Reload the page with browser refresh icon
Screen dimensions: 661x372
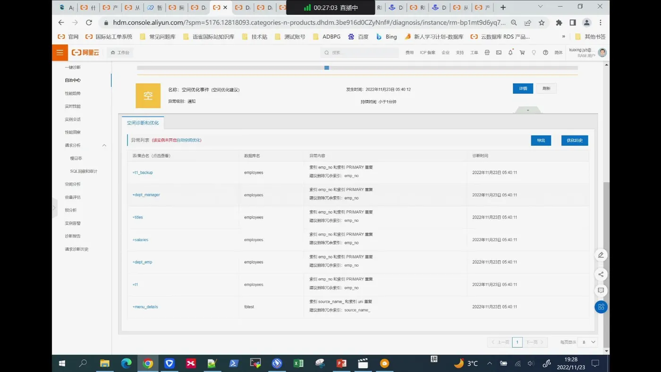click(x=89, y=23)
